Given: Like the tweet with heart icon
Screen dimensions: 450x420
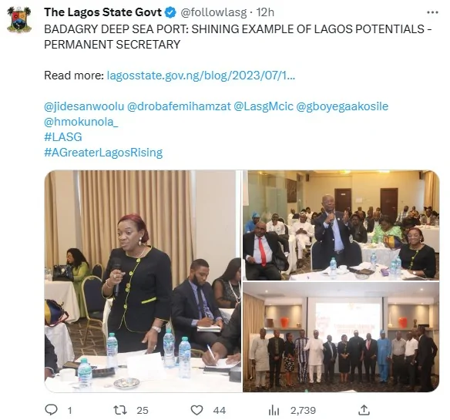Looking at the screenshot, I should [x=197, y=410].
